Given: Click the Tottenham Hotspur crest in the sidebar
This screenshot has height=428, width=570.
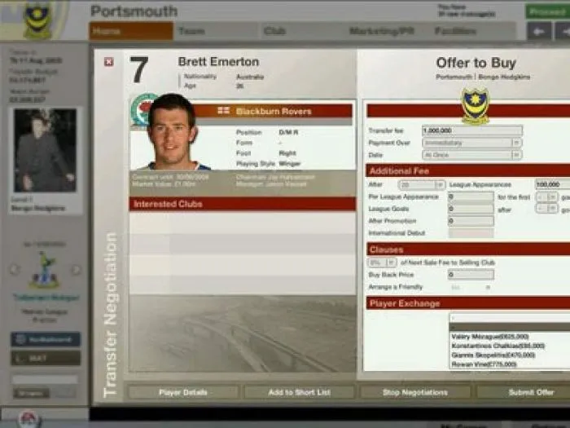Looking at the screenshot, I should [45, 270].
